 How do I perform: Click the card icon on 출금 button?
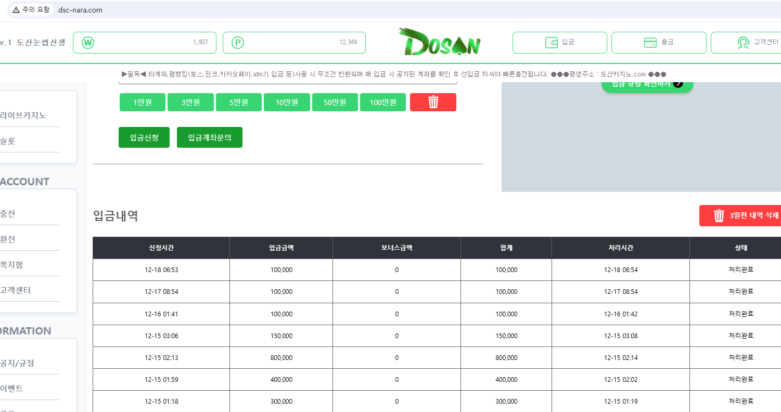tap(650, 43)
